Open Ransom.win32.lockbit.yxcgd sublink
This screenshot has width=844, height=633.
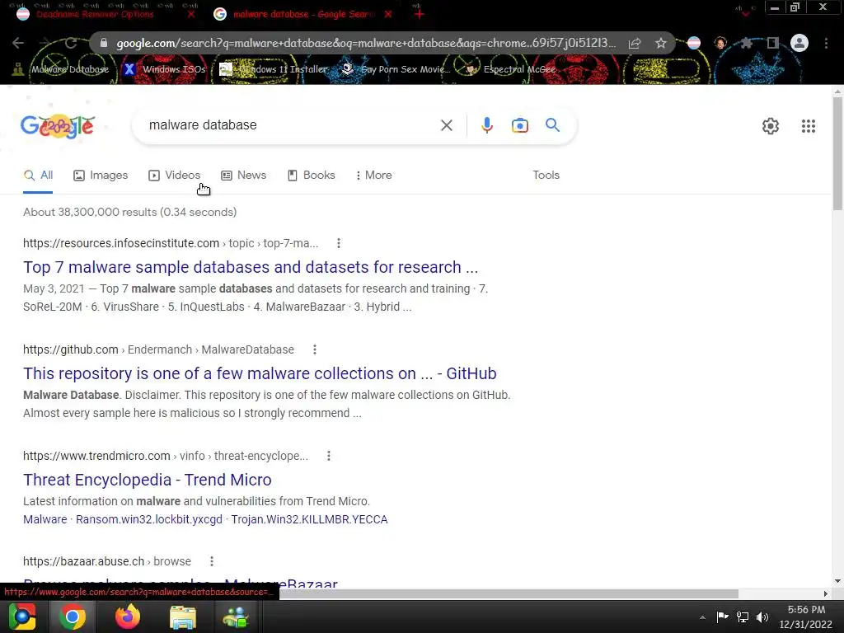[148, 519]
